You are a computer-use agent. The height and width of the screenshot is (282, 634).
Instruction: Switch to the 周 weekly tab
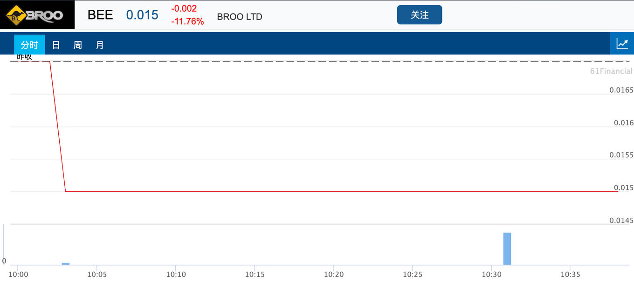(x=78, y=45)
